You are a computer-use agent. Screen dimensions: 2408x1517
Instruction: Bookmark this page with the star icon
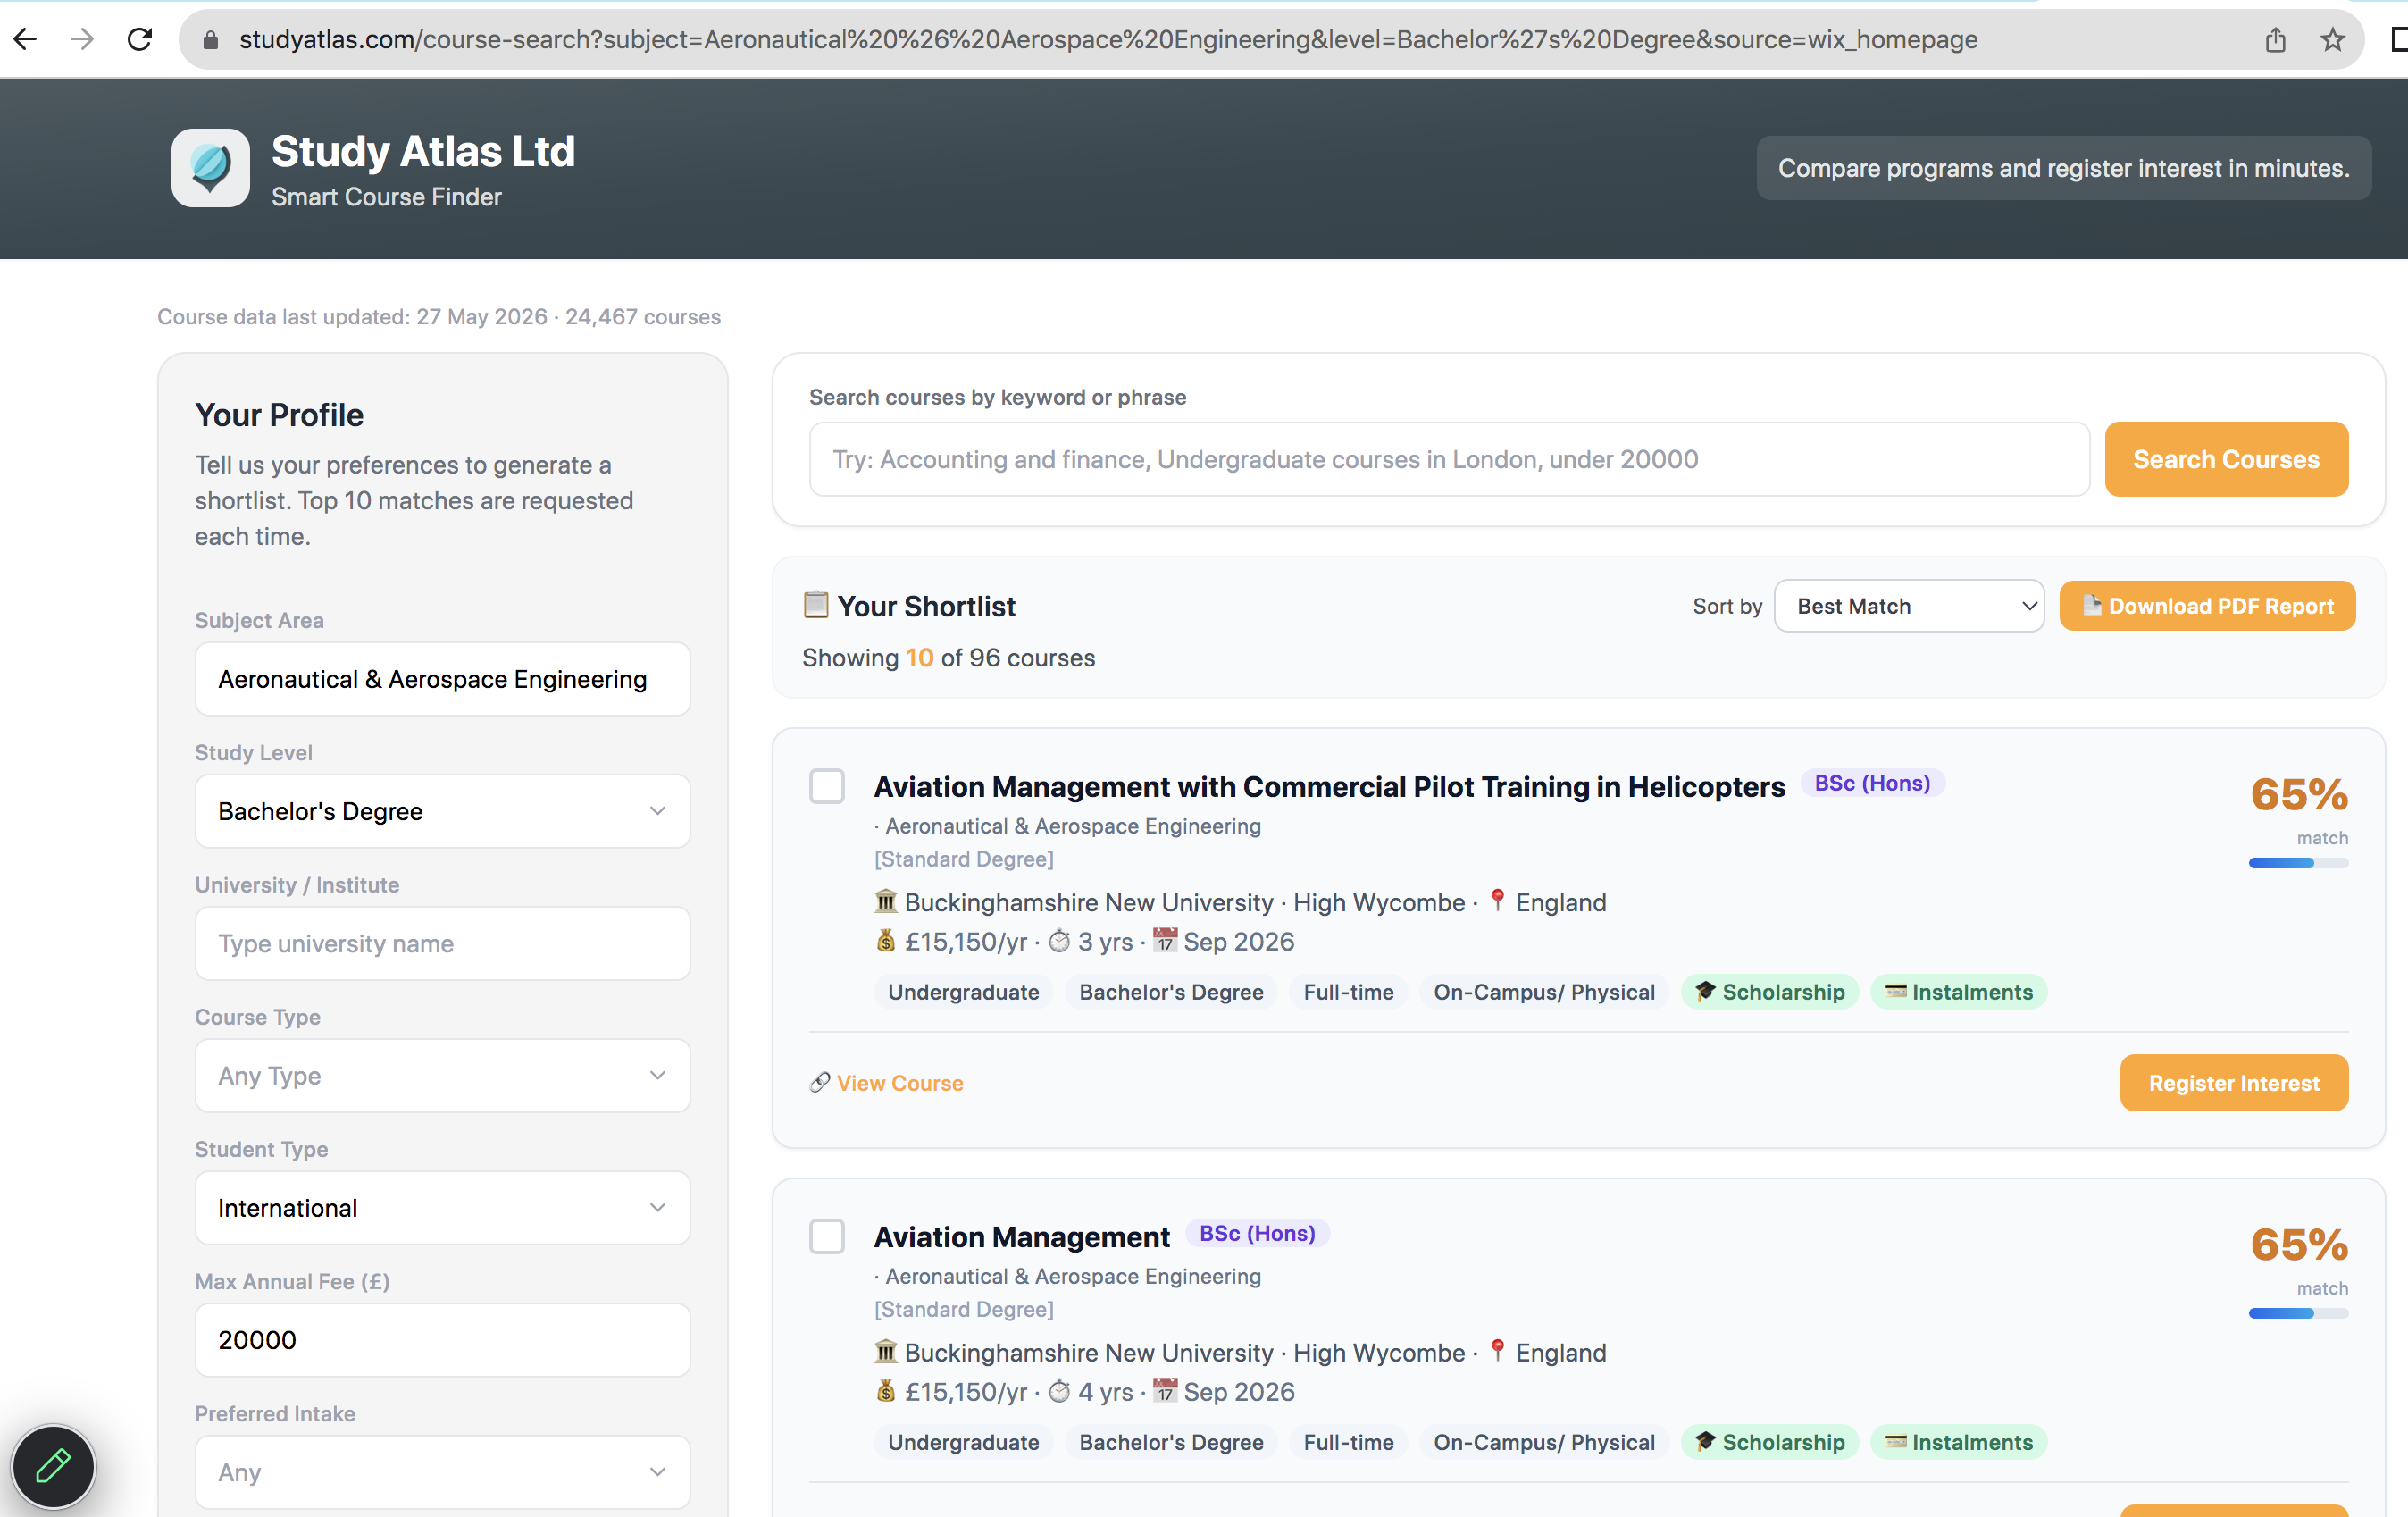pos(2332,39)
